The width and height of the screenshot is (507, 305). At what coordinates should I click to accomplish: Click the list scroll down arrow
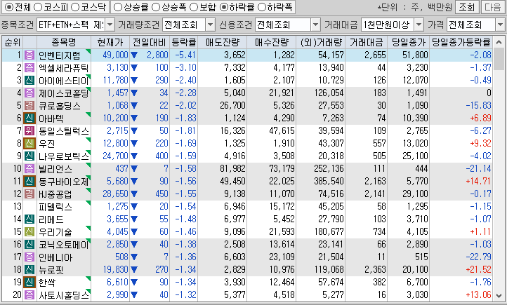pos(499,295)
